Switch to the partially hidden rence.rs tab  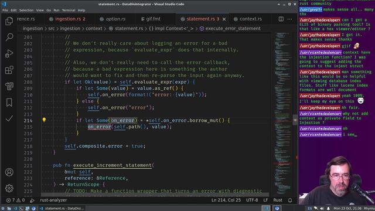[26, 19]
